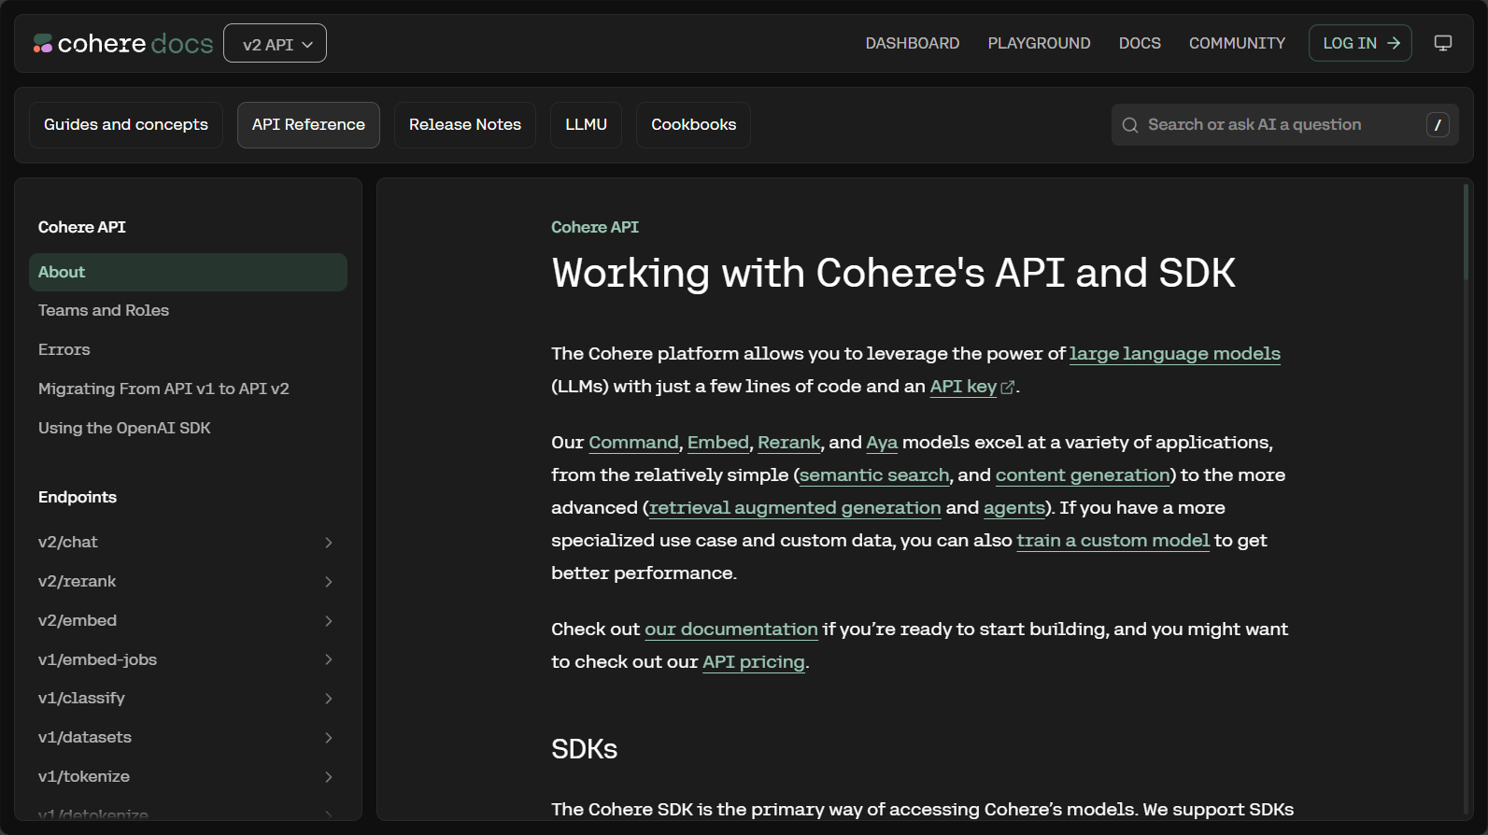This screenshot has height=835, width=1488.
Task: Click the SDKs section heading
Action: 585,749
